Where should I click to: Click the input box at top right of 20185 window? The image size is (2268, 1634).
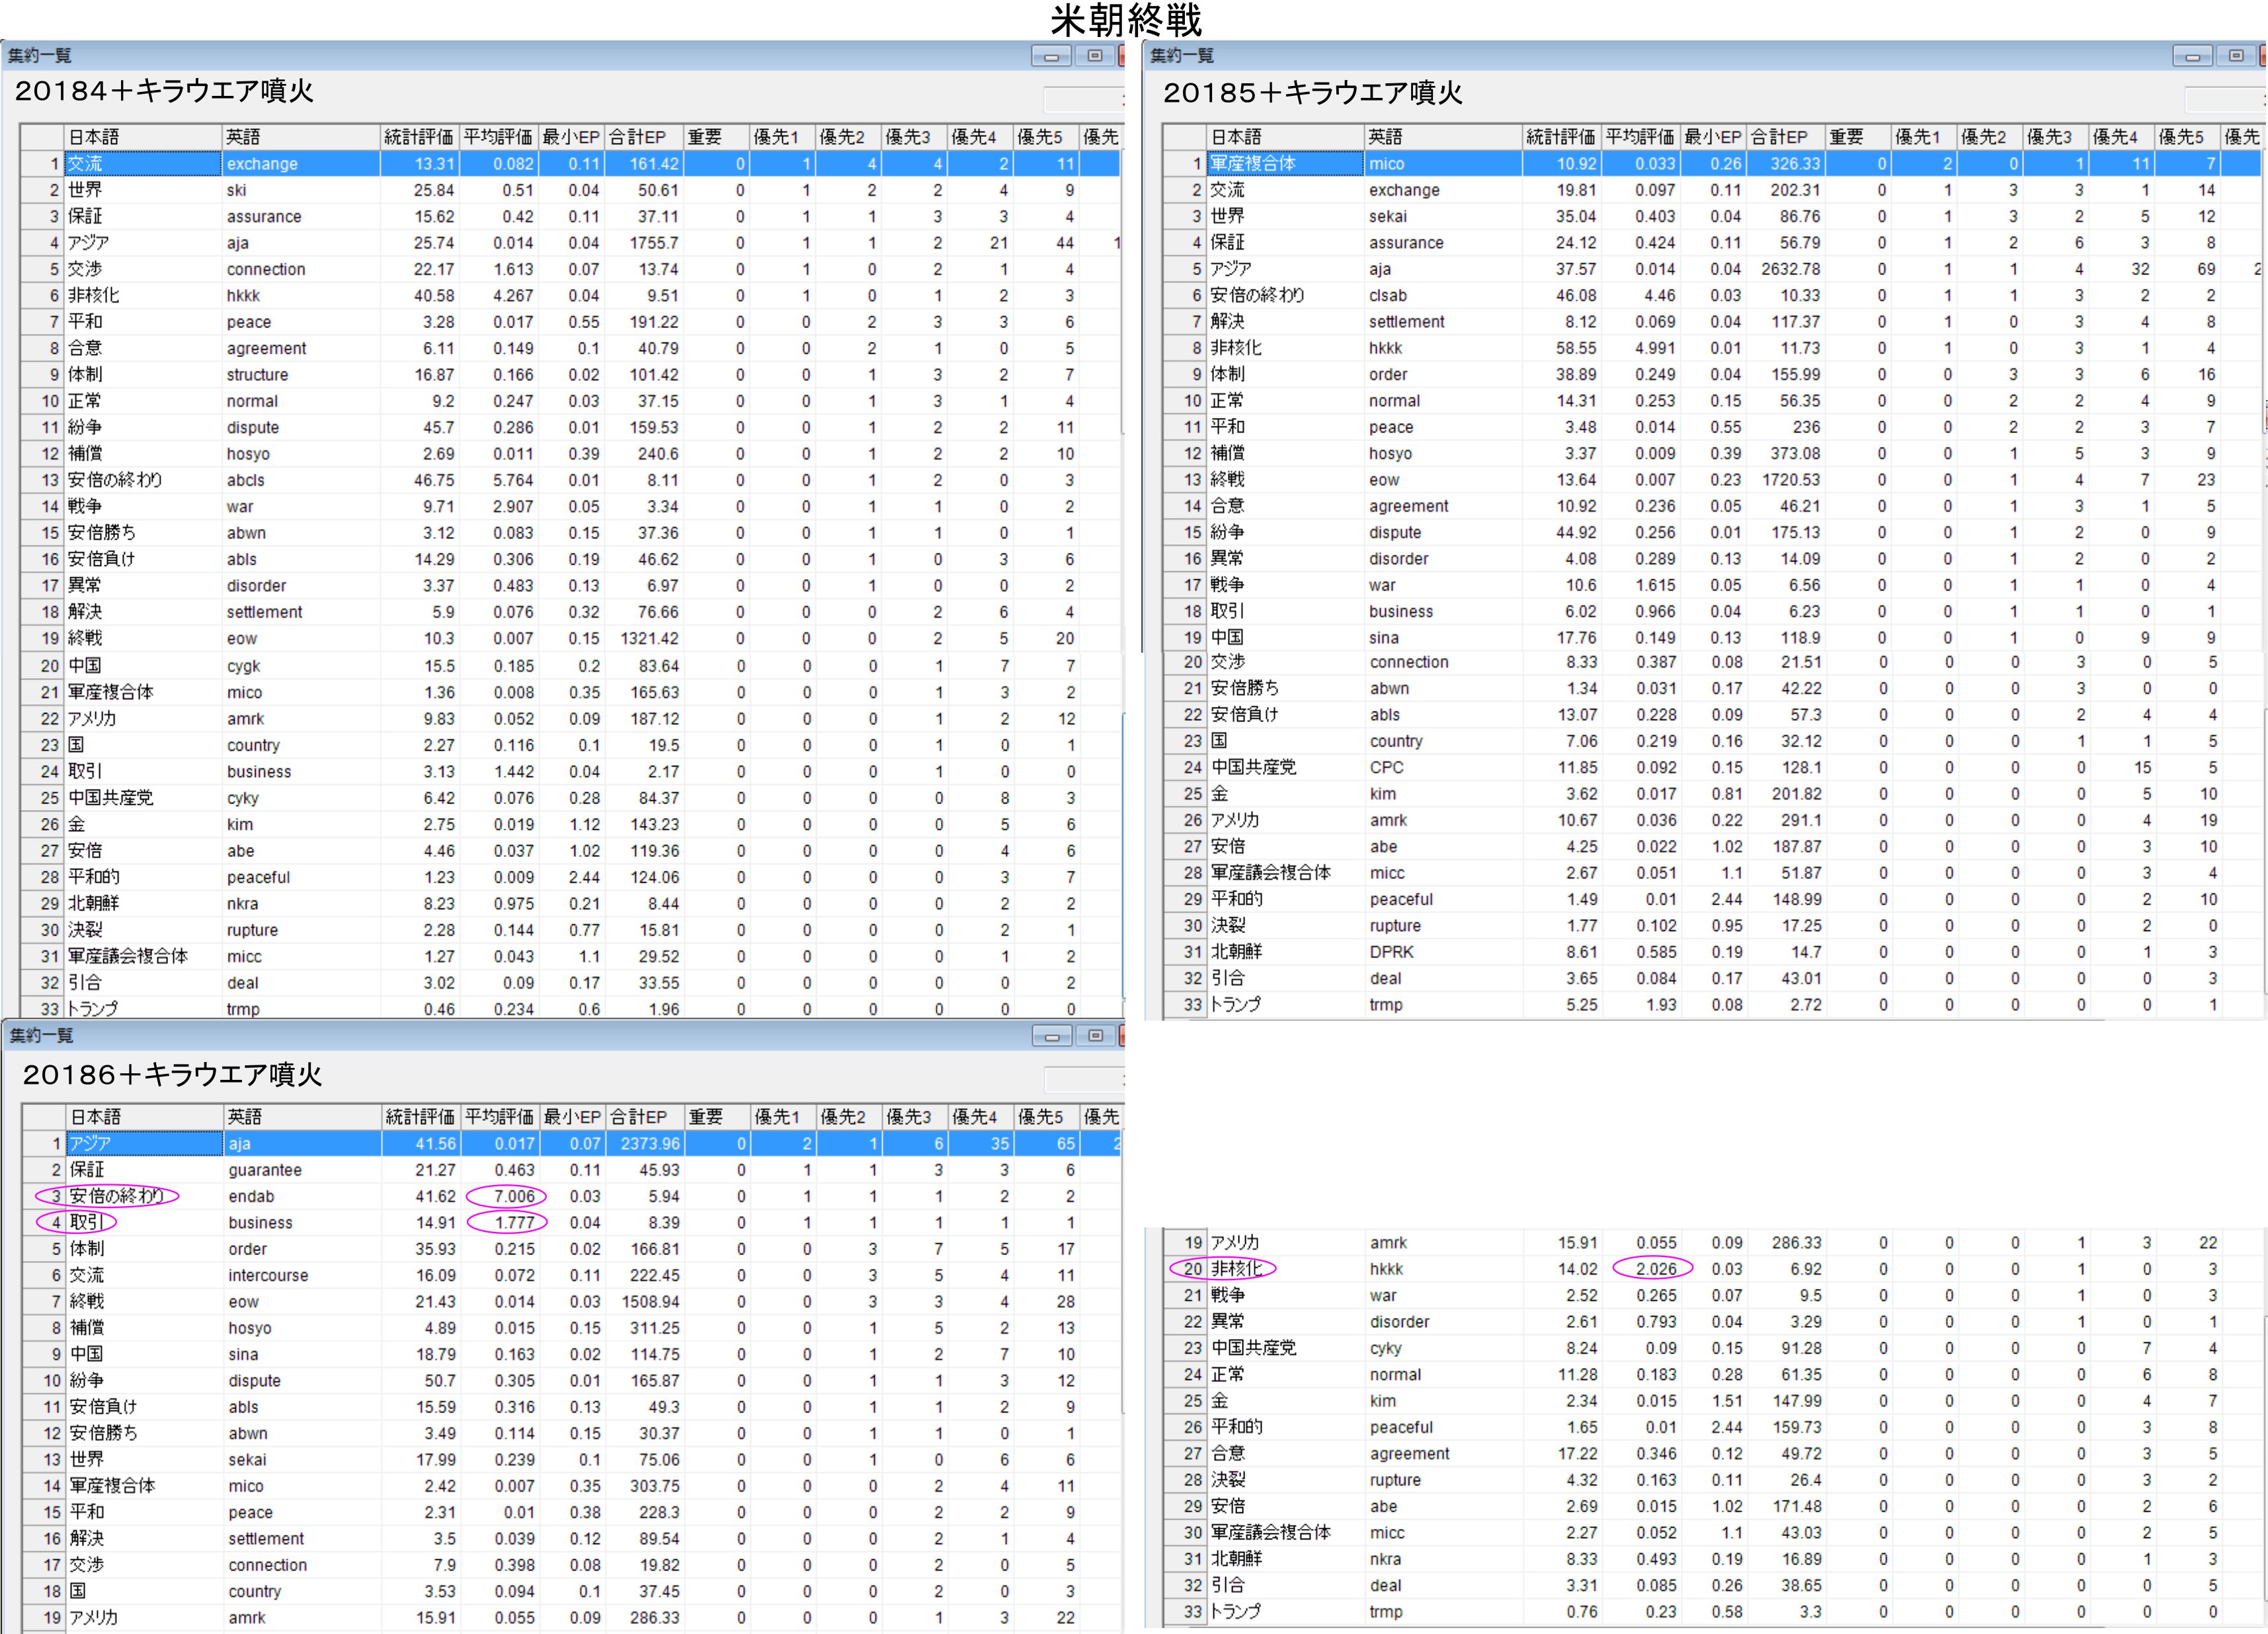[2222, 99]
